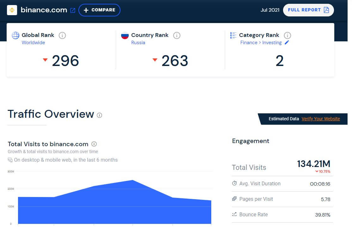Click the Verify Your Website link
Screen dimensions: 352x227
(x=321, y=119)
